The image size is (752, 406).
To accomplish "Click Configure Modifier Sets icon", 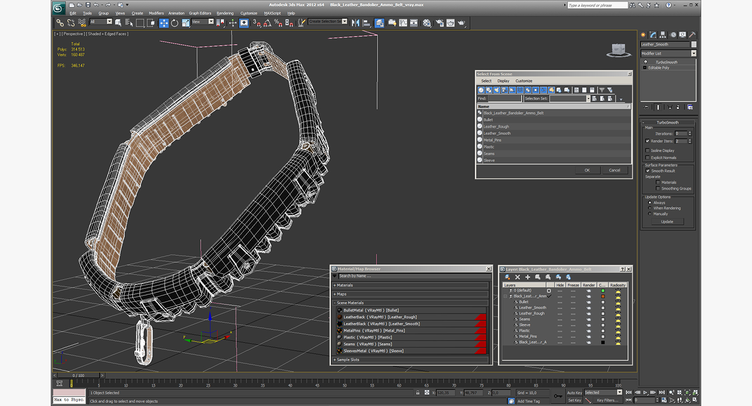I will pyautogui.click(x=690, y=107).
